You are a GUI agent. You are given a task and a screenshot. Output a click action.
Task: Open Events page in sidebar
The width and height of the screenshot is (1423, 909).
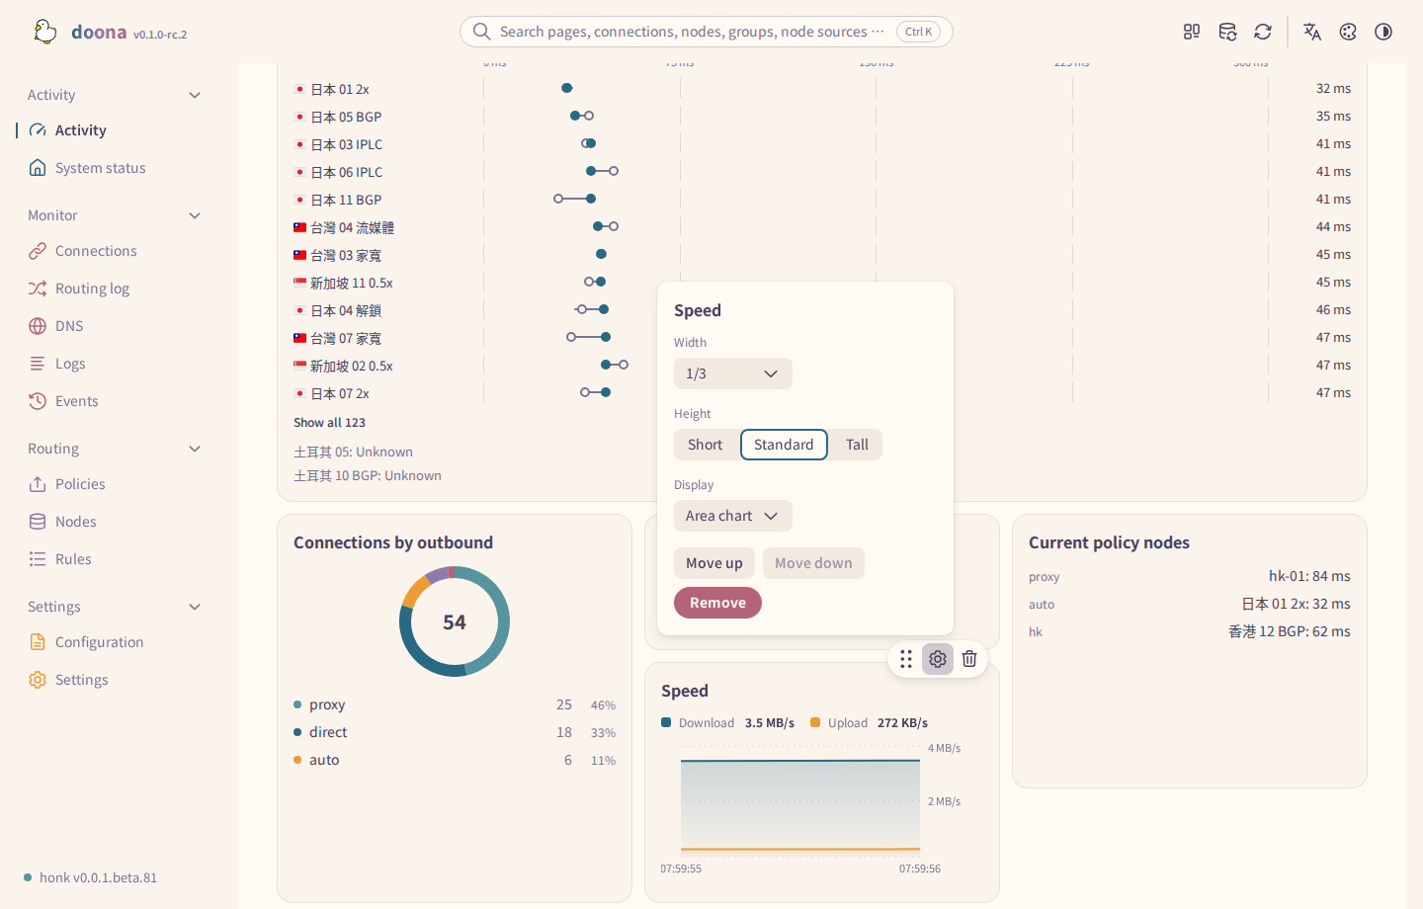pos(76,401)
